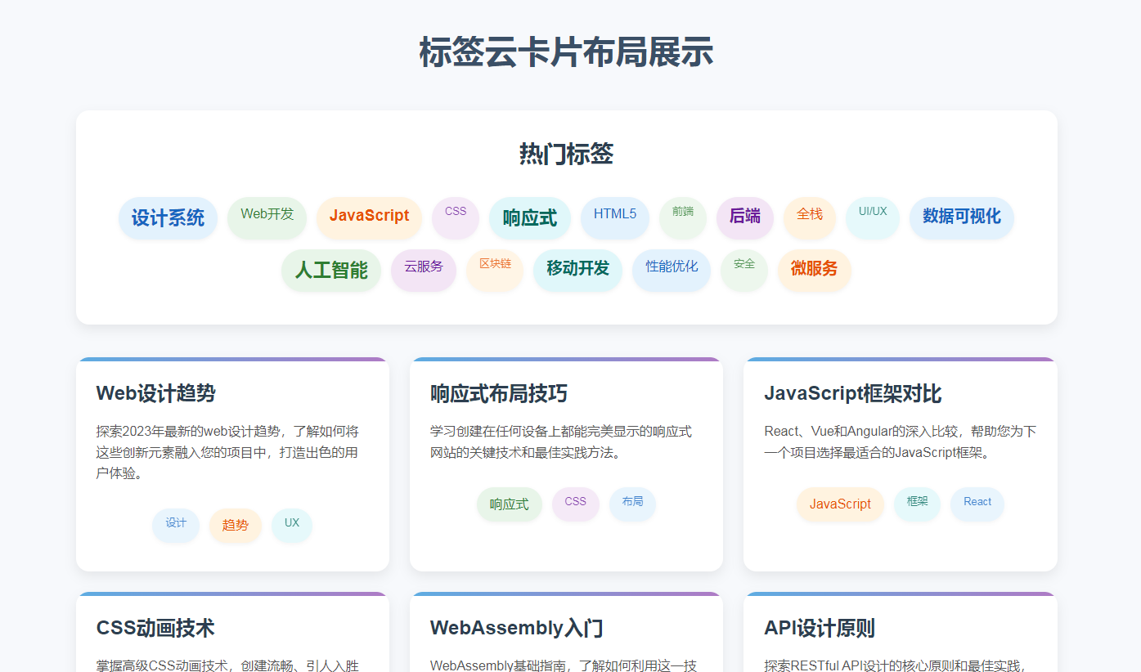Click the HTML5 tag

pyautogui.click(x=615, y=217)
